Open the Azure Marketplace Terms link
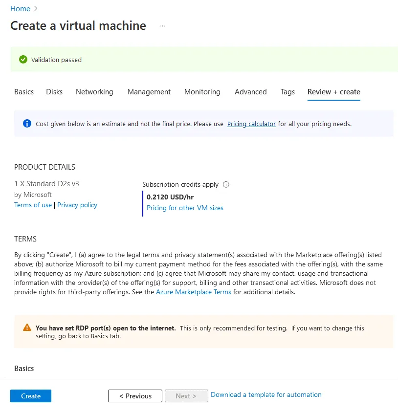398x415 pixels. coord(194,292)
